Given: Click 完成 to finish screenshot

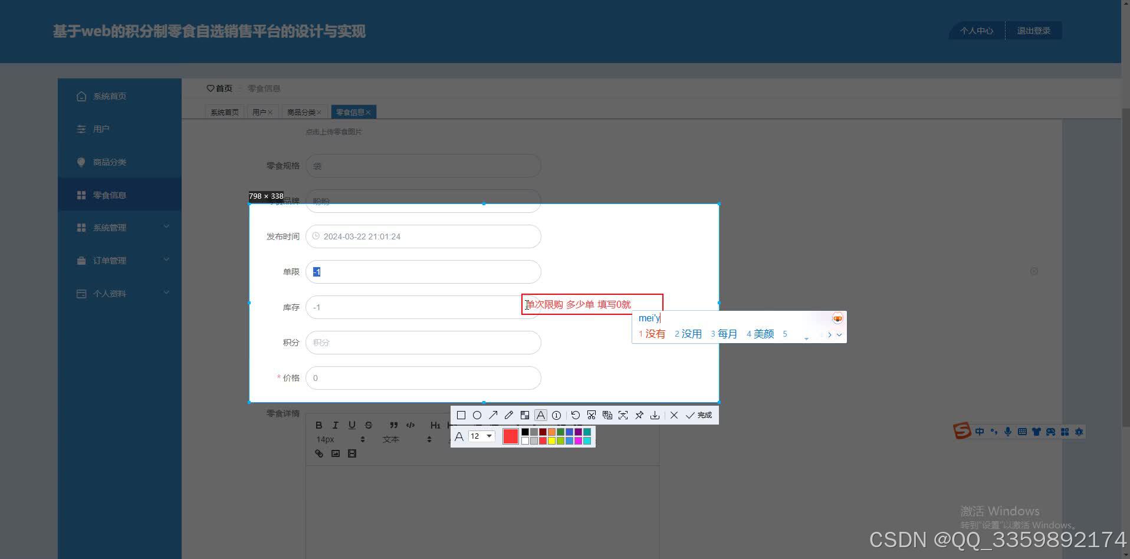Looking at the screenshot, I should (699, 415).
